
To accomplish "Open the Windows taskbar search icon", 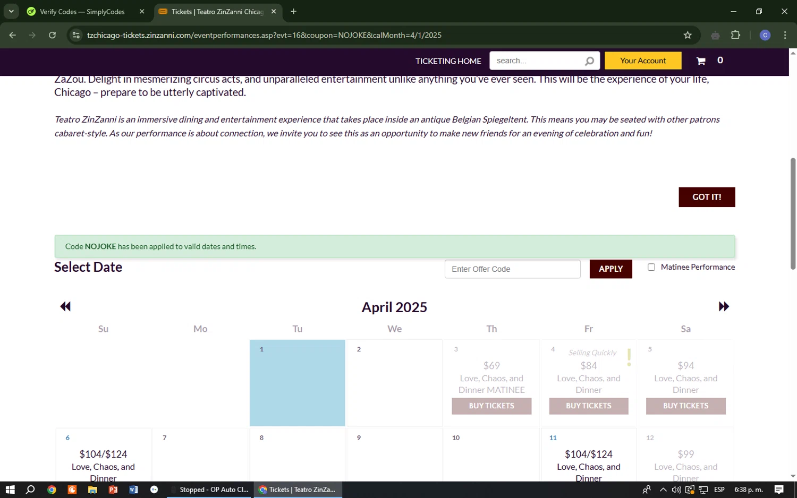I will [x=30, y=490].
